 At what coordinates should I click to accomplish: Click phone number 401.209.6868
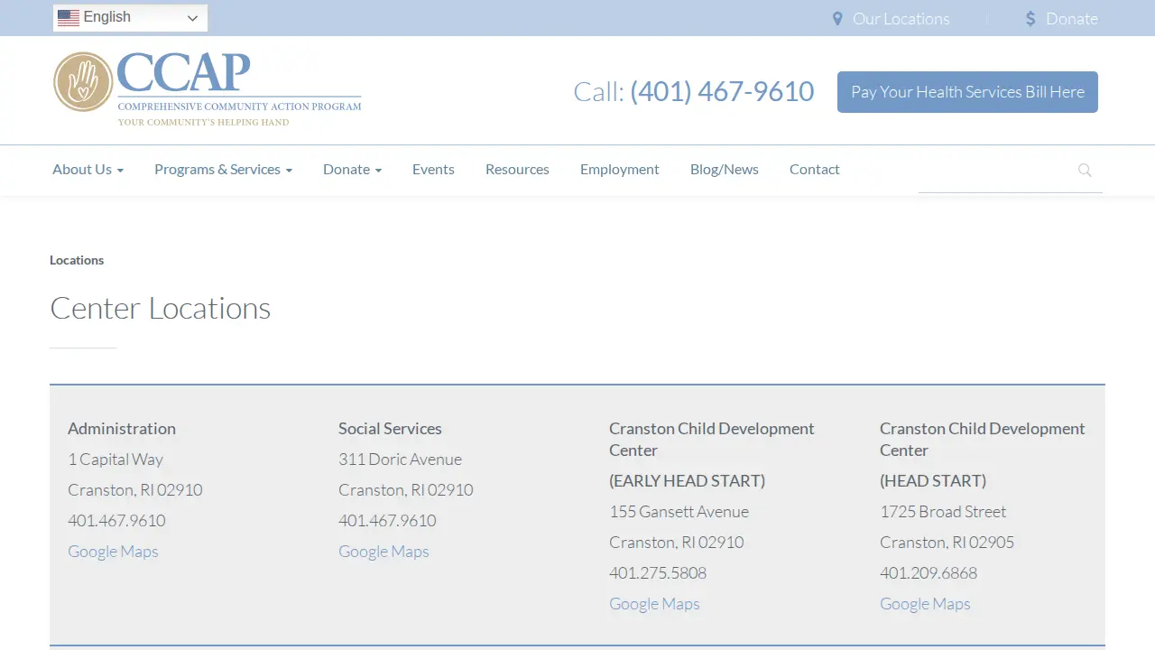929,572
